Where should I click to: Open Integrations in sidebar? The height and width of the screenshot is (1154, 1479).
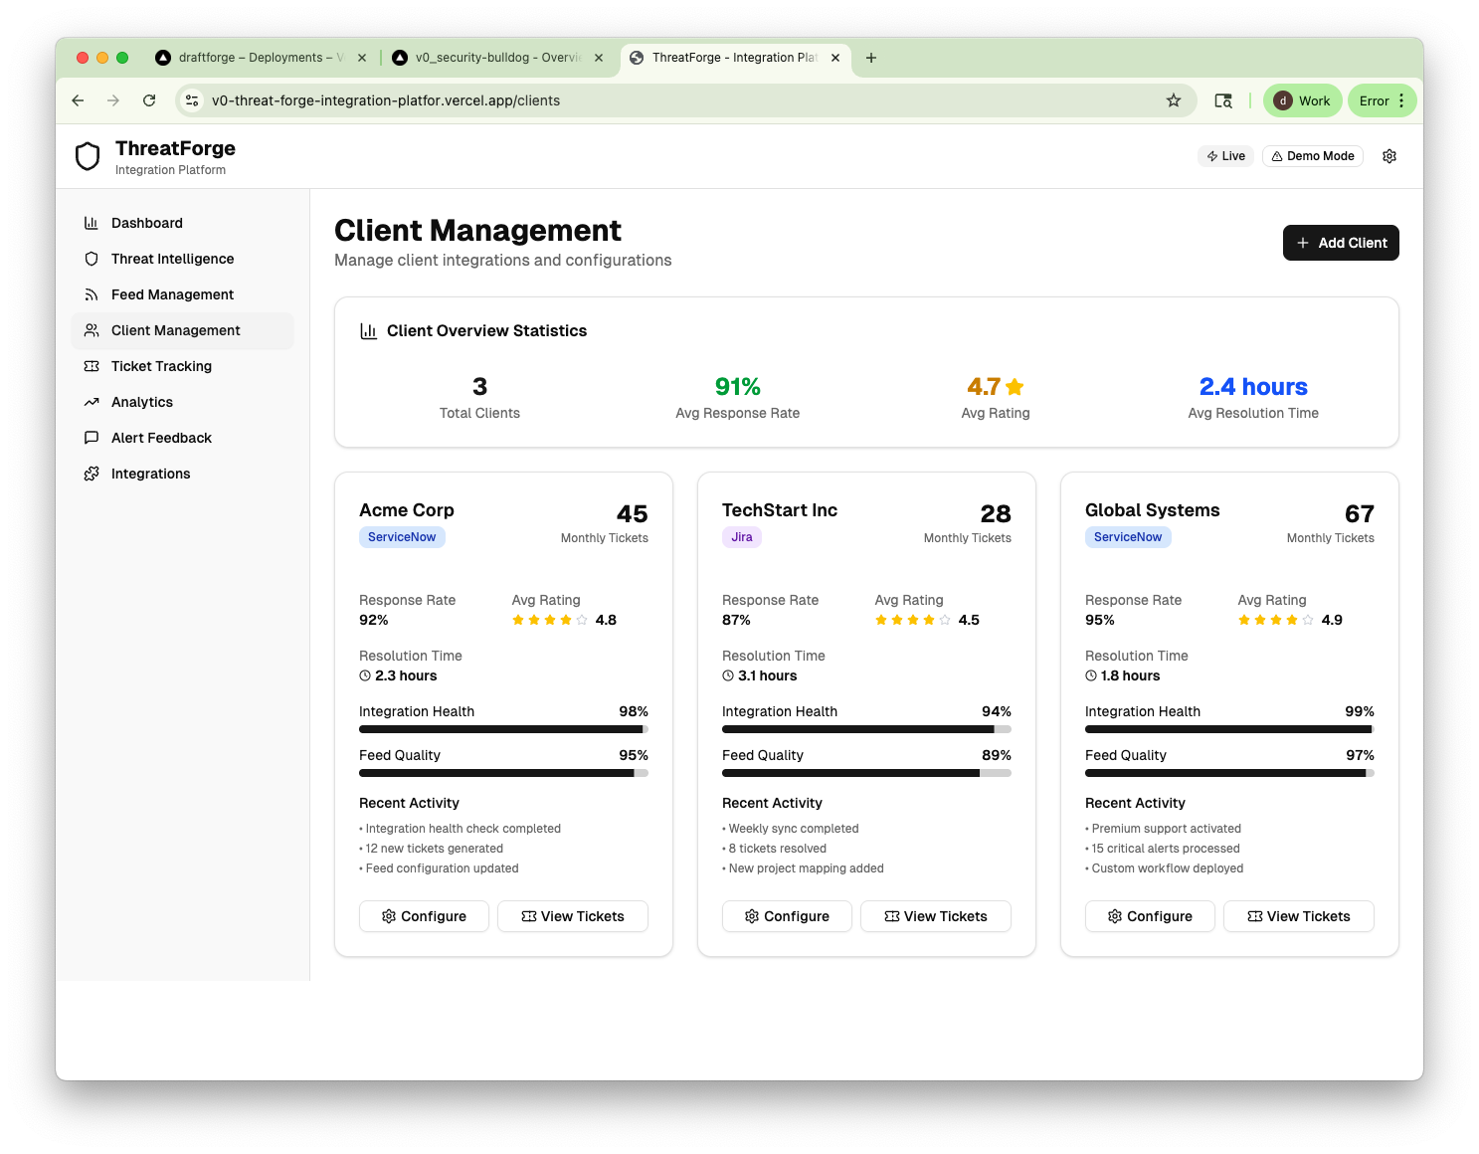tap(182, 474)
